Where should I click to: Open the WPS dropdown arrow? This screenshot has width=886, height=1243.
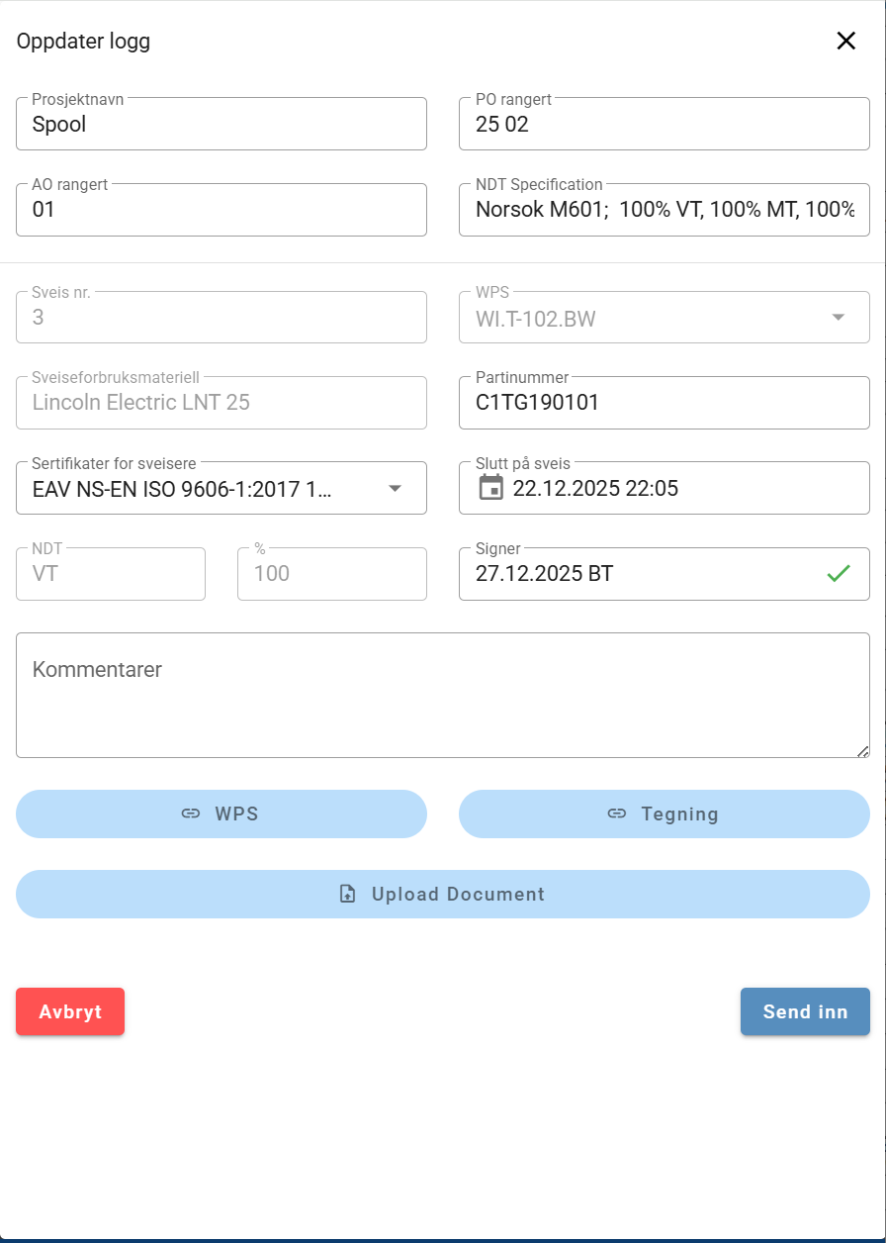tap(839, 317)
